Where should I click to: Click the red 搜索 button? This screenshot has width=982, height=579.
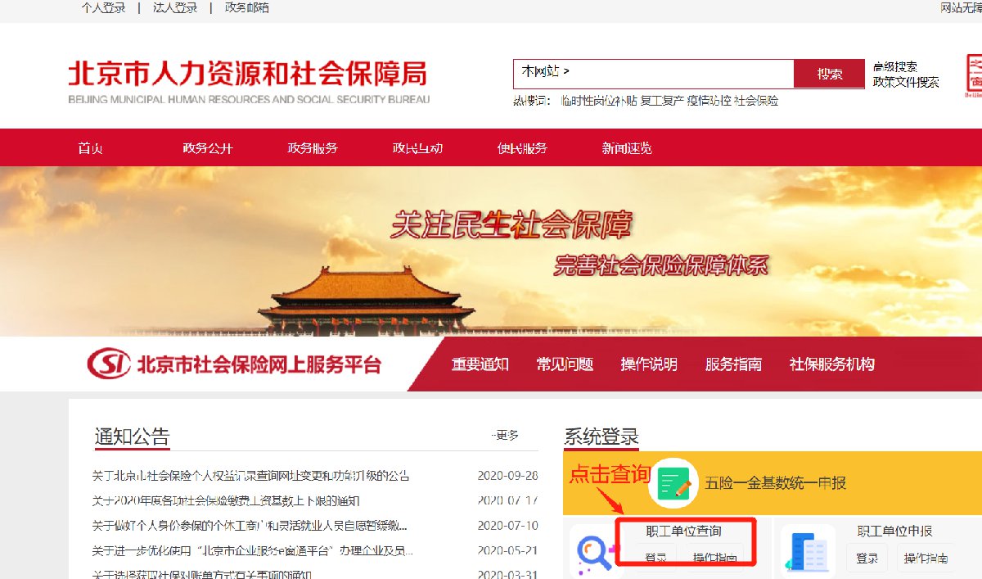click(830, 74)
